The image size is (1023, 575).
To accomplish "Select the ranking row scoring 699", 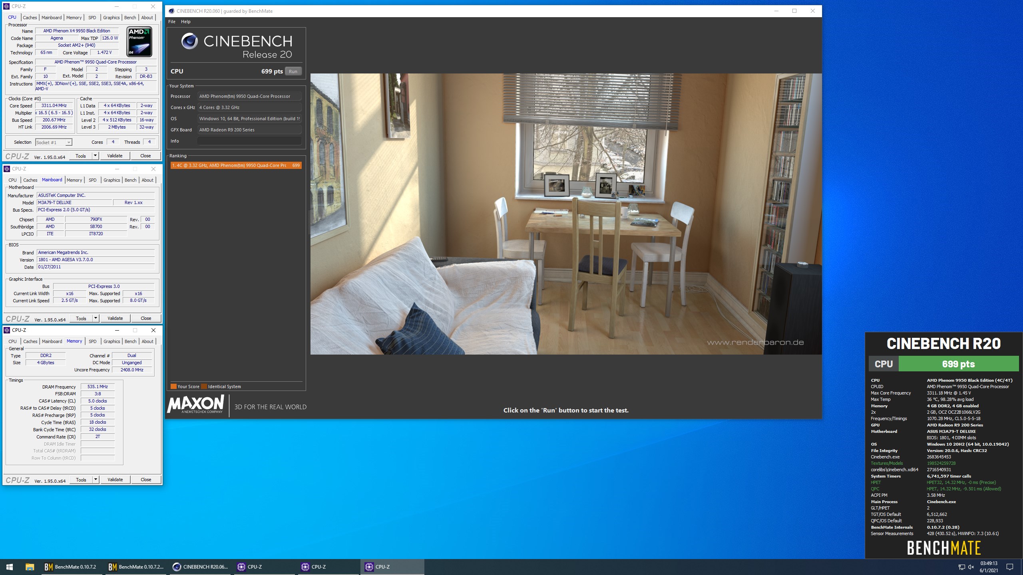I will coord(236,165).
